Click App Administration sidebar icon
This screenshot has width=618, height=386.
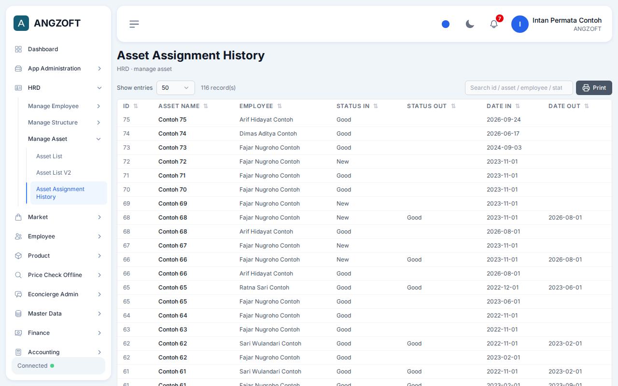tap(18, 69)
